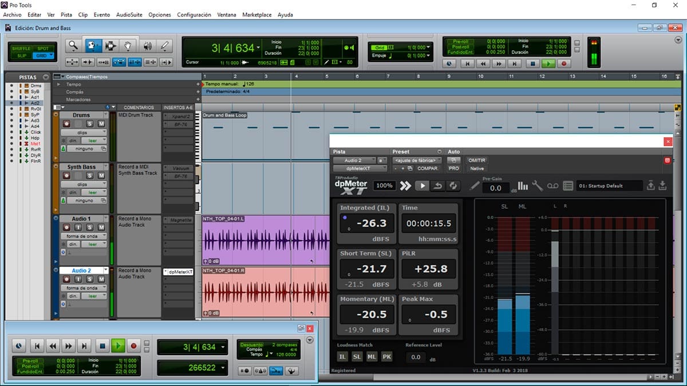
Task: Open the Marketplace menu
Action: [257, 14]
